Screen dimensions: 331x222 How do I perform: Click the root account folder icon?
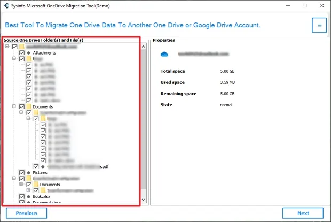(x=21, y=47)
